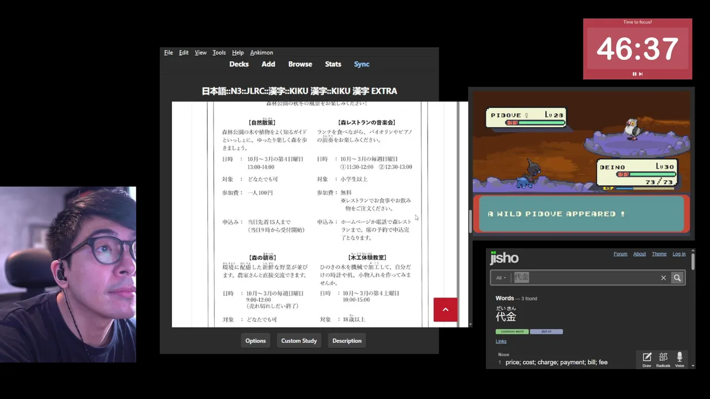Click the jisho logo
The width and height of the screenshot is (710, 399).
(x=504, y=258)
